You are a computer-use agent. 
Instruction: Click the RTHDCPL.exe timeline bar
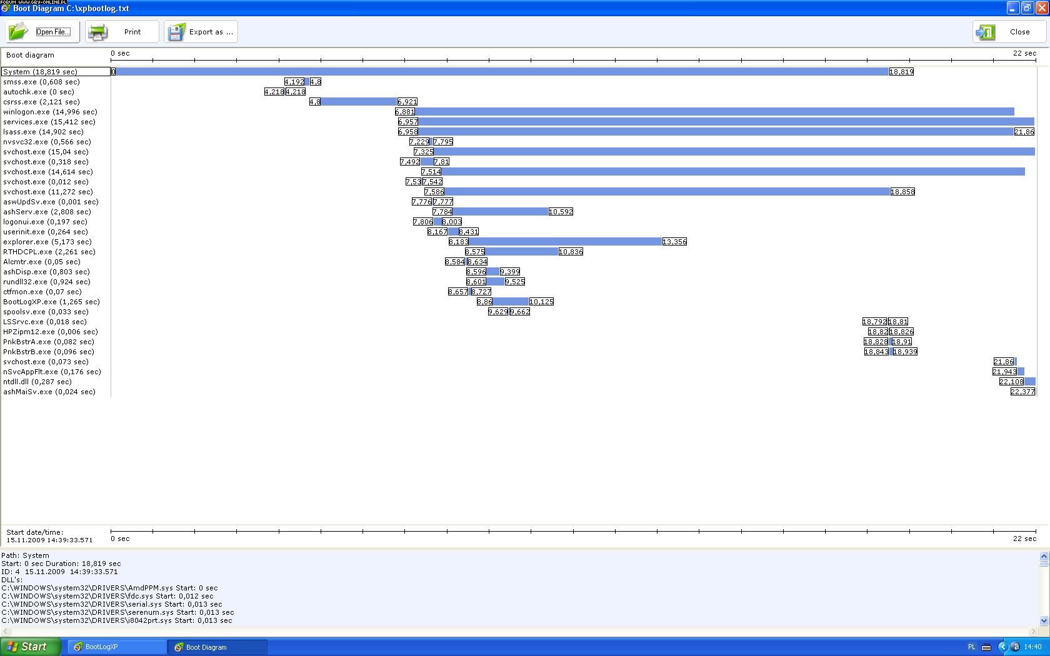click(521, 252)
